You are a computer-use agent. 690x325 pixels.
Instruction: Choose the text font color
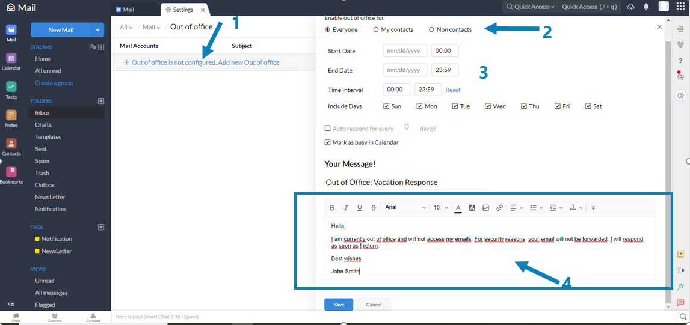click(458, 208)
